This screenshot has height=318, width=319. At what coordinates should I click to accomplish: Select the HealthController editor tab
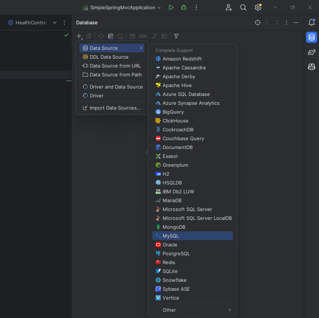coord(27,23)
